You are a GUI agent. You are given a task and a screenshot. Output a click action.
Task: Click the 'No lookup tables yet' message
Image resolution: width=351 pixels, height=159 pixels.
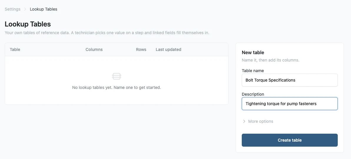tap(117, 87)
